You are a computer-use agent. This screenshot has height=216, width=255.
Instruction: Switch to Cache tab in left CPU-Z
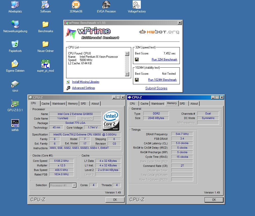(x=45, y=104)
